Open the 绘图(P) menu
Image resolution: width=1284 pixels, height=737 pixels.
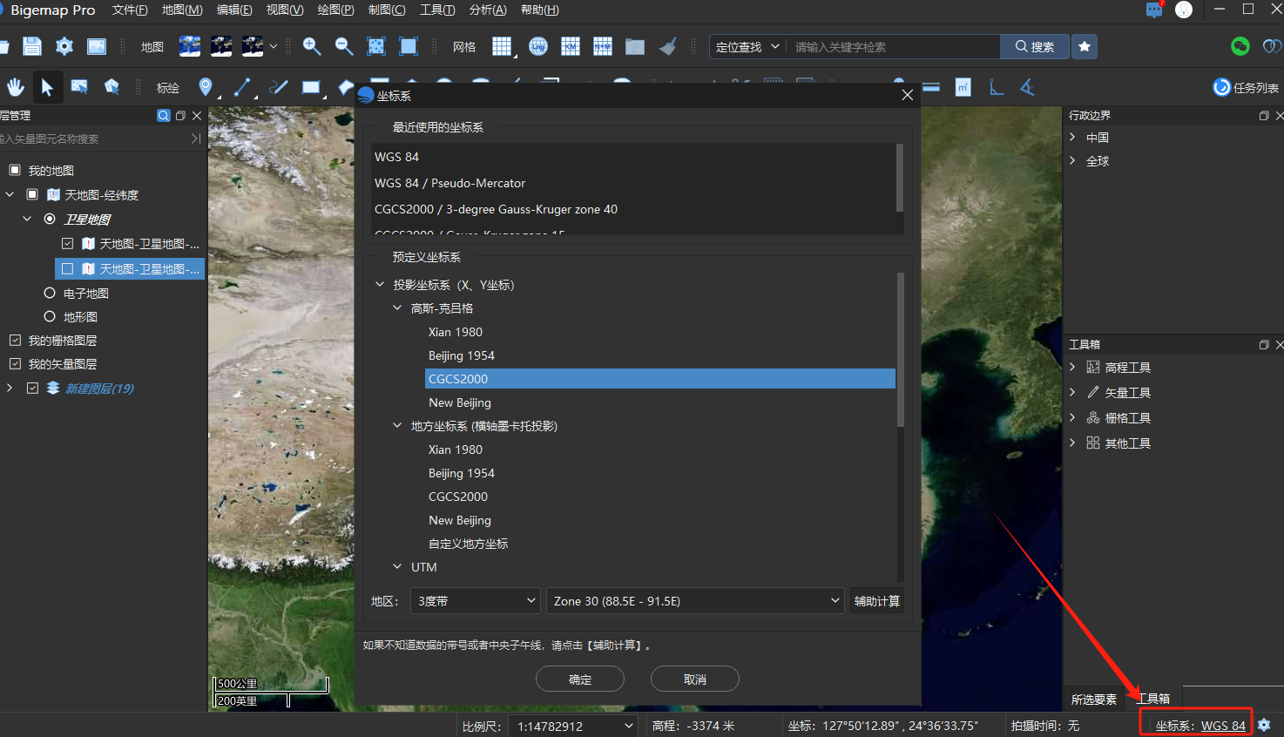pos(335,10)
